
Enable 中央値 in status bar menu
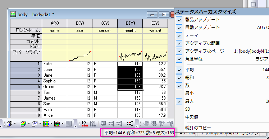[x=192, y=117]
